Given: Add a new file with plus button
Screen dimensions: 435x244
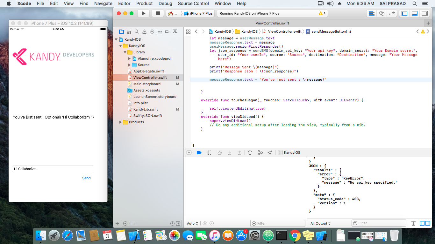Looking at the screenshot, I should [117, 223].
